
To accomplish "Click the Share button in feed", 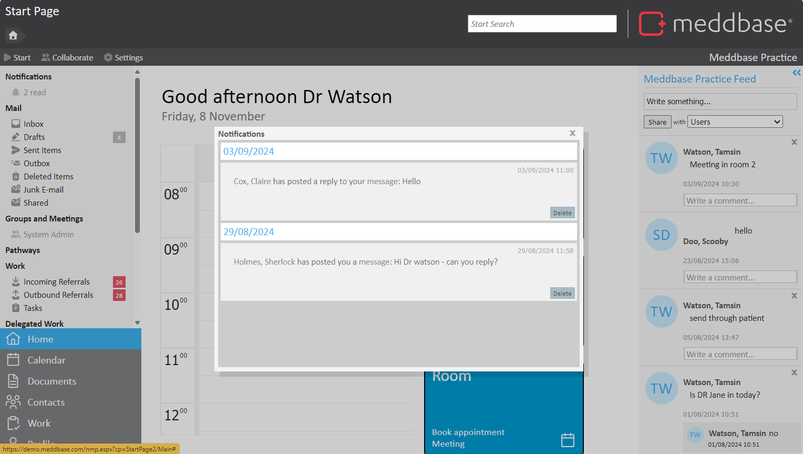I will (x=657, y=122).
